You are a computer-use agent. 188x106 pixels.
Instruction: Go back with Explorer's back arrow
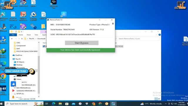click(12, 39)
